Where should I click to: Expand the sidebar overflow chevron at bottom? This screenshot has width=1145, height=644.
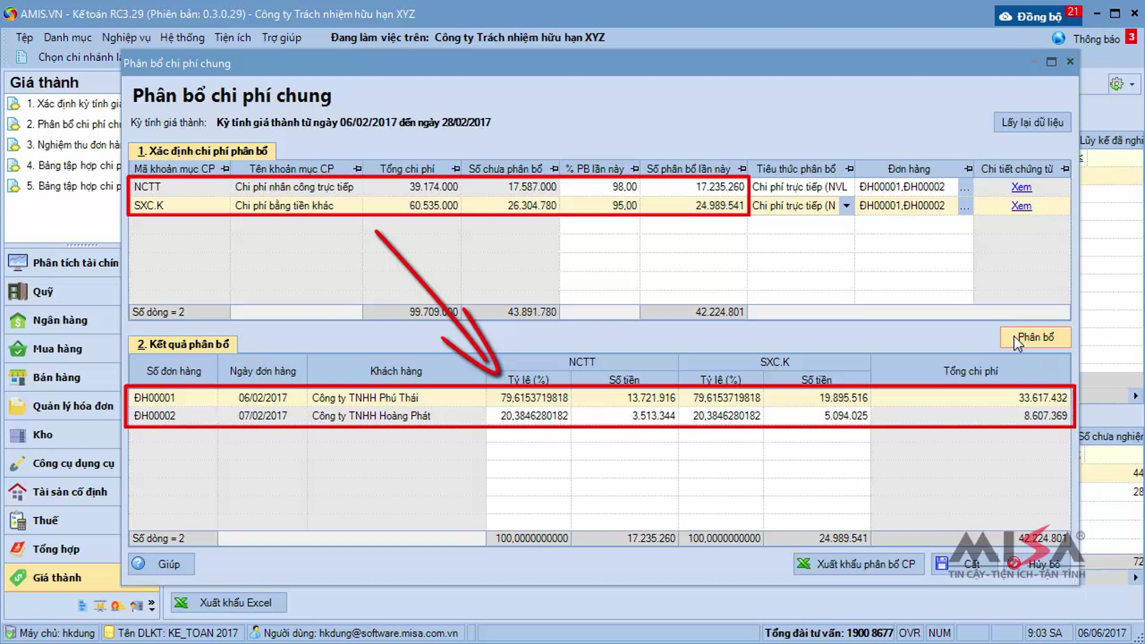tap(152, 605)
